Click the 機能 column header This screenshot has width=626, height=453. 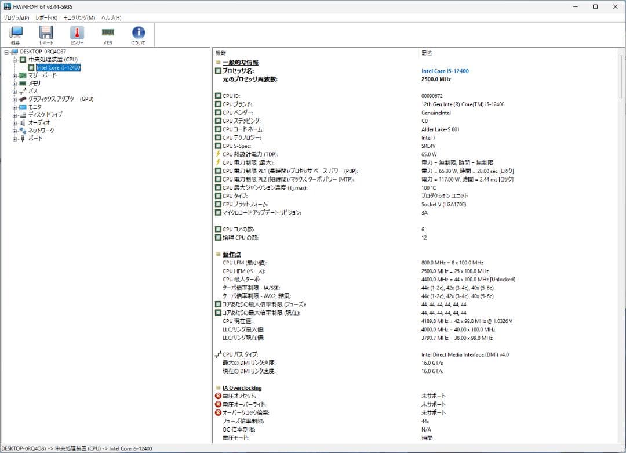click(x=221, y=53)
